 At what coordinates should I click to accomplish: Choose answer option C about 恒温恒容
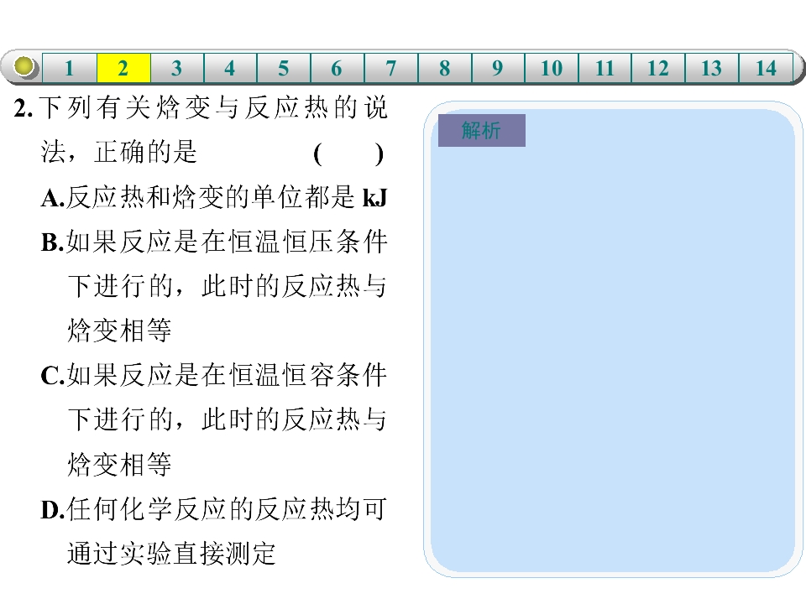pos(214,419)
